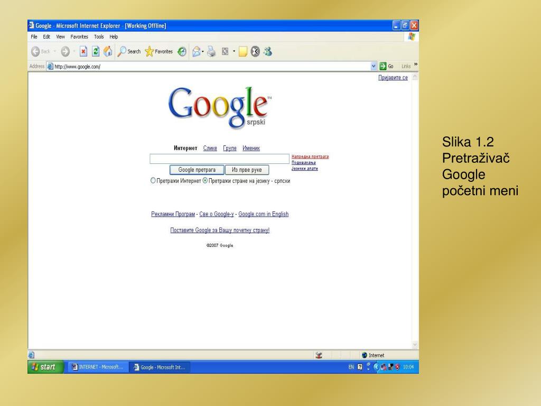Open the Све о Google-у link
This screenshot has height=406, width=541.
[x=216, y=214]
